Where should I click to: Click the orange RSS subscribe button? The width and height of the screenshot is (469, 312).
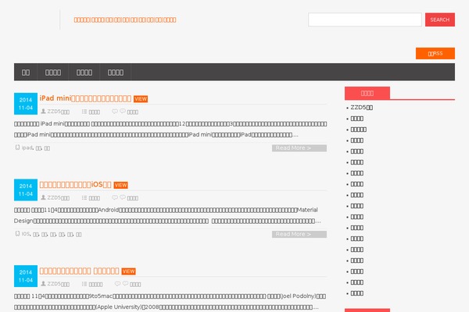click(435, 54)
